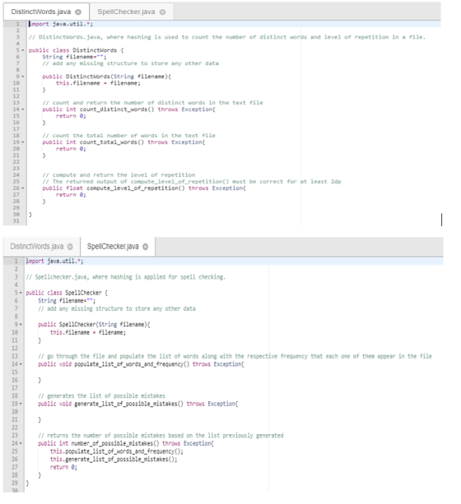Fold the compute_level_of_repetition method
The height and width of the screenshot is (504, 461).
coord(23,188)
